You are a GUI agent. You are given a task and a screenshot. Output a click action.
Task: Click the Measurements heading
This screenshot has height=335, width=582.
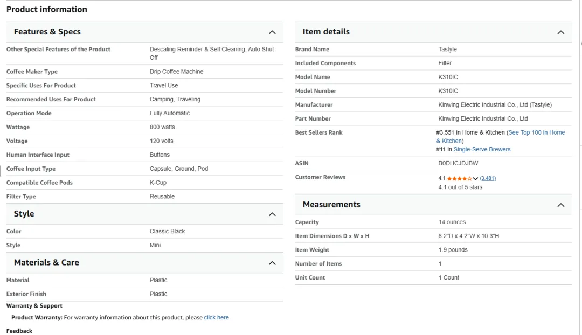click(331, 205)
